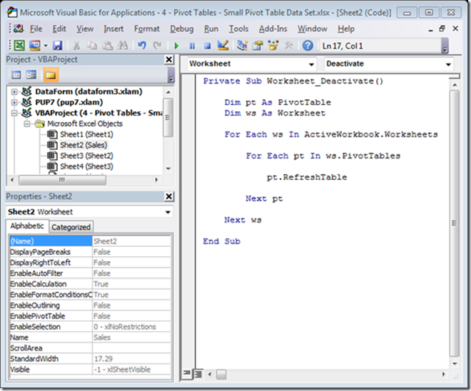471x391 pixels.
Task: Click the Reset stop icon
Action: [x=206, y=45]
